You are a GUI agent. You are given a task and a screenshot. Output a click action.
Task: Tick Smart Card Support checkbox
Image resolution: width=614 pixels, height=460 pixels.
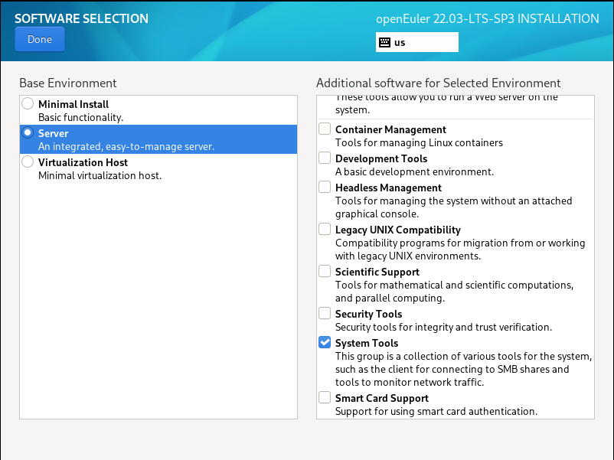pyautogui.click(x=325, y=398)
